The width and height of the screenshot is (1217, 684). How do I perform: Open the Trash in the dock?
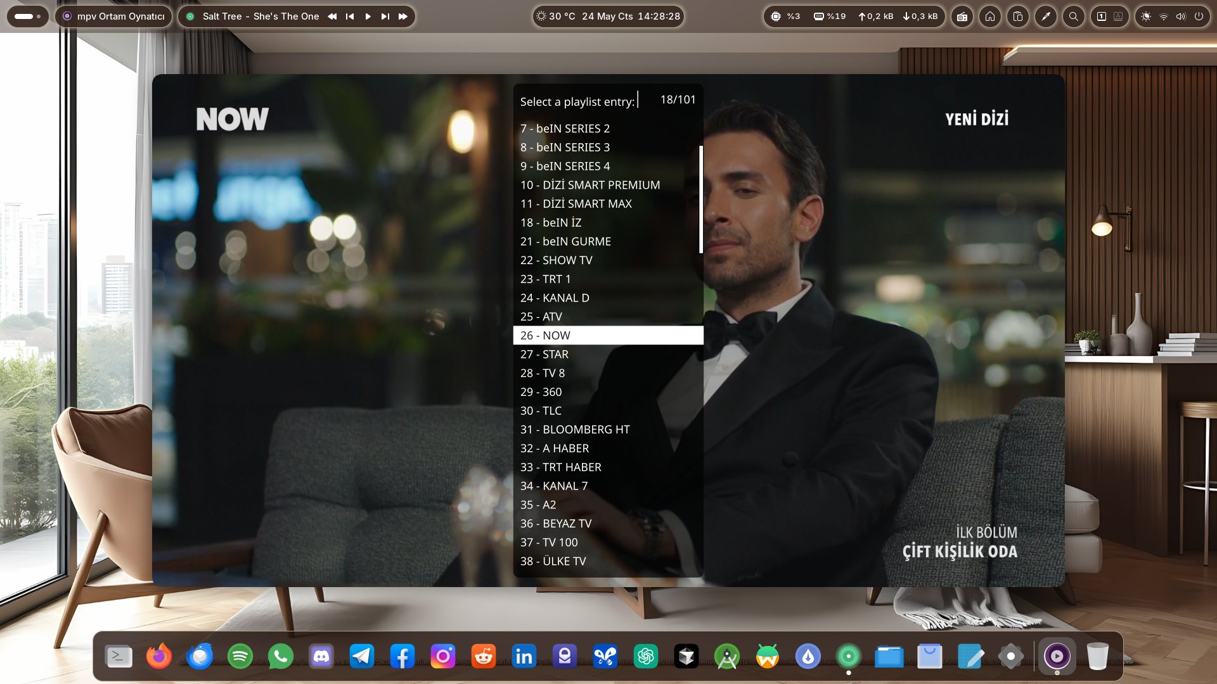click(x=1098, y=656)
